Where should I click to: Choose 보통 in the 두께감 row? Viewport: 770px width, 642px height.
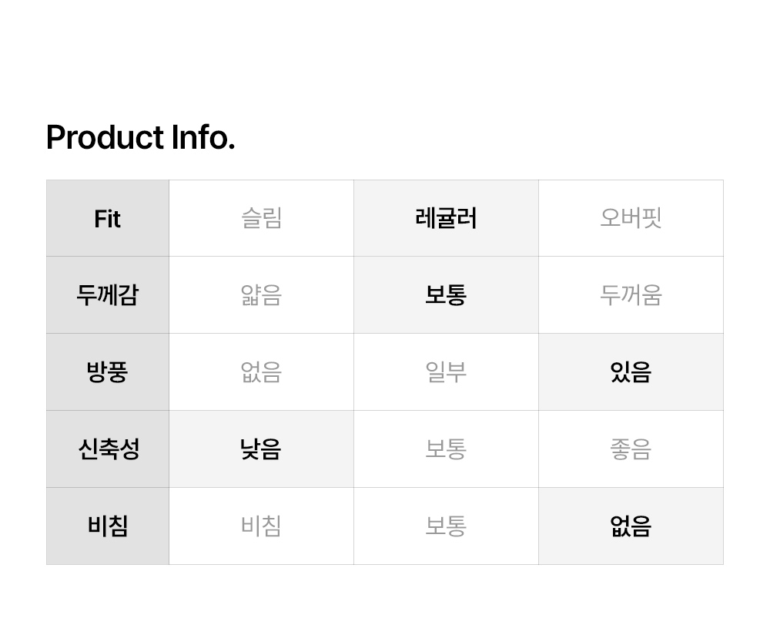coord(446,295)
